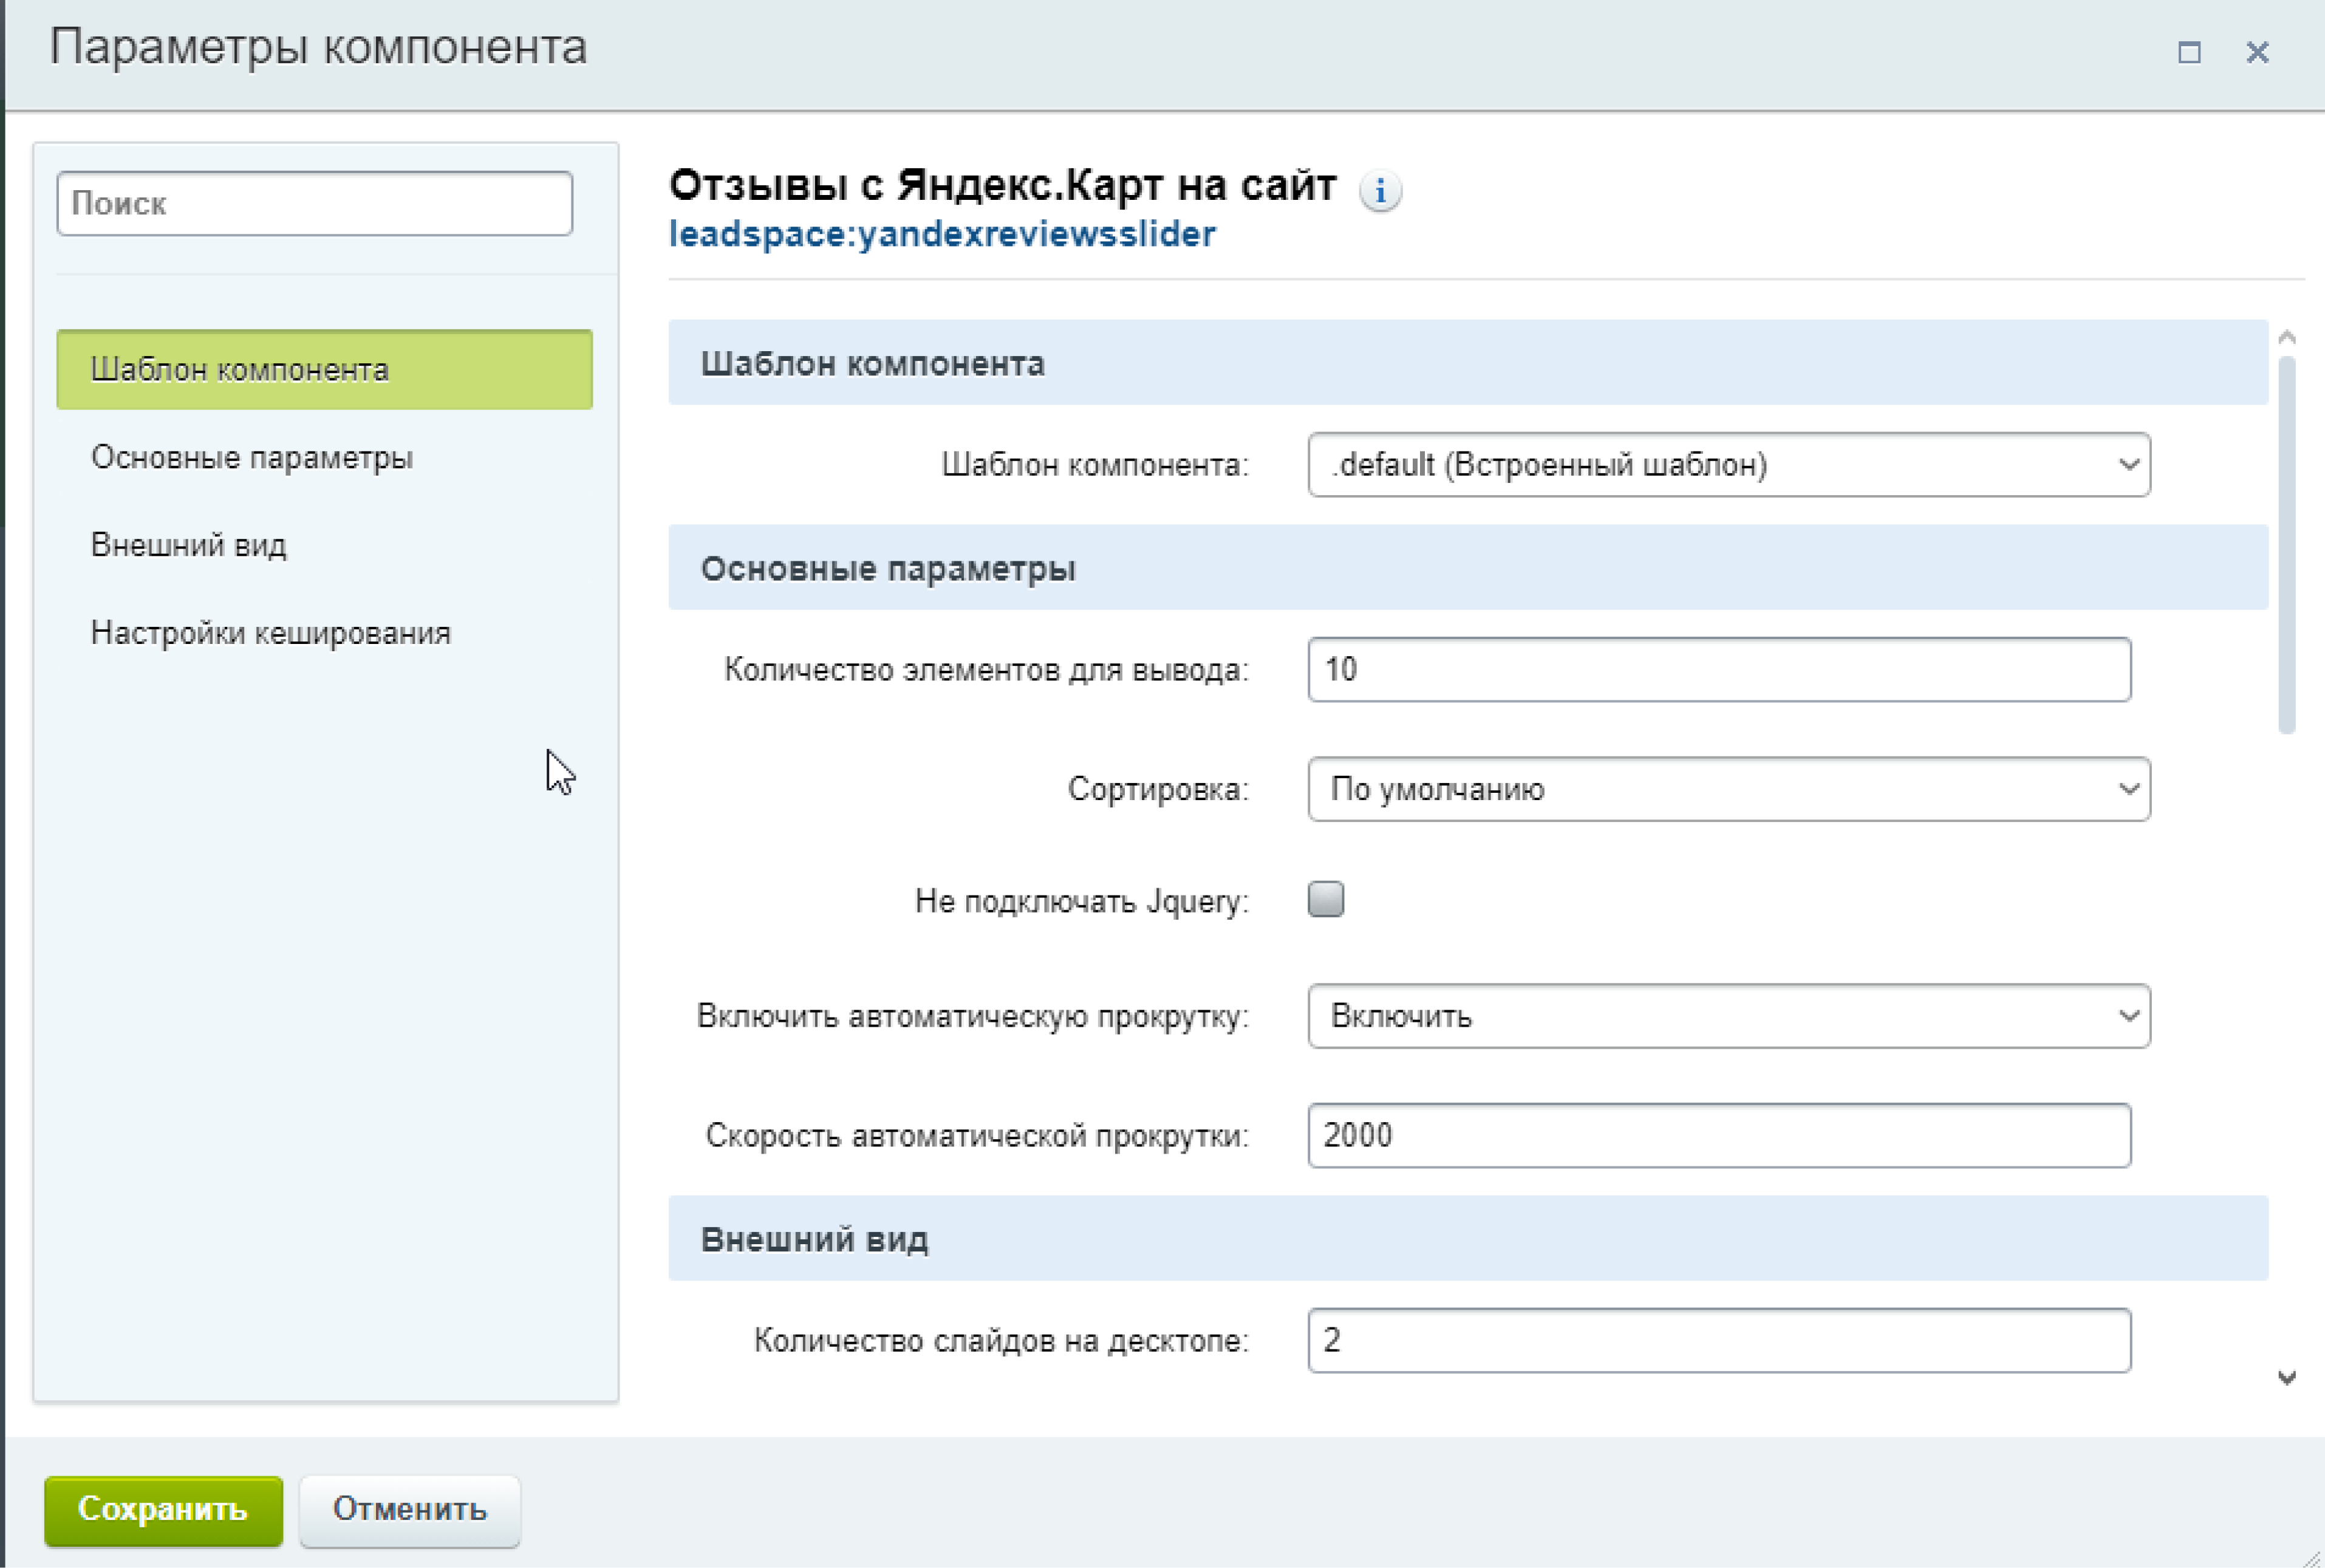
Task: Close the component parameters dialog
Action: coord(2257,52)
